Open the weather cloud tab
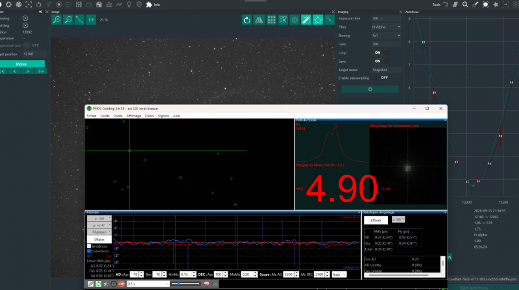The image size is (519, 290). click(x=89, y=5)
